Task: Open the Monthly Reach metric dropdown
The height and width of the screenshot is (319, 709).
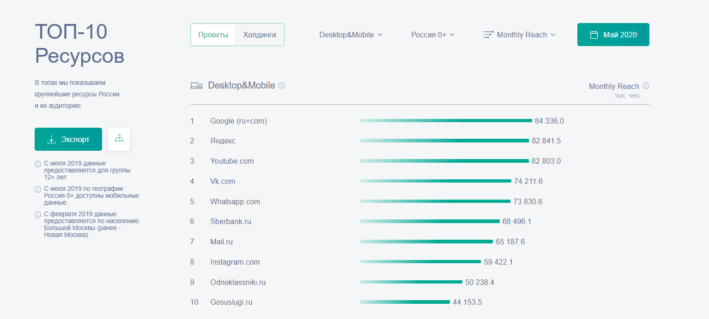Action: (526, 35)
